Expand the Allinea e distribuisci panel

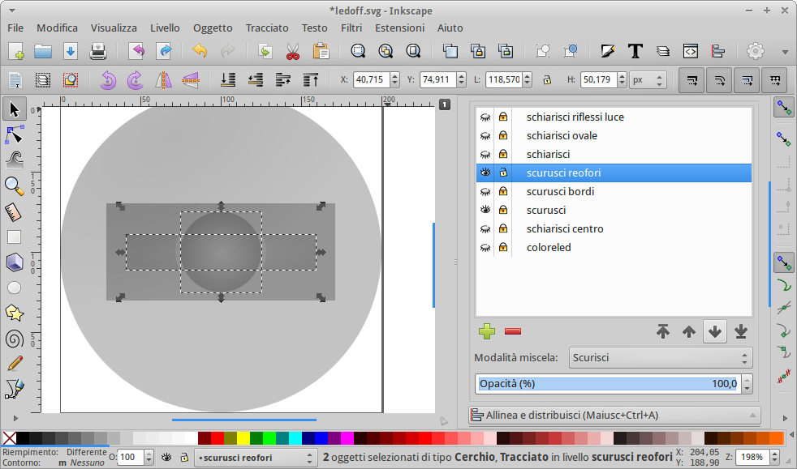(614, 415)
